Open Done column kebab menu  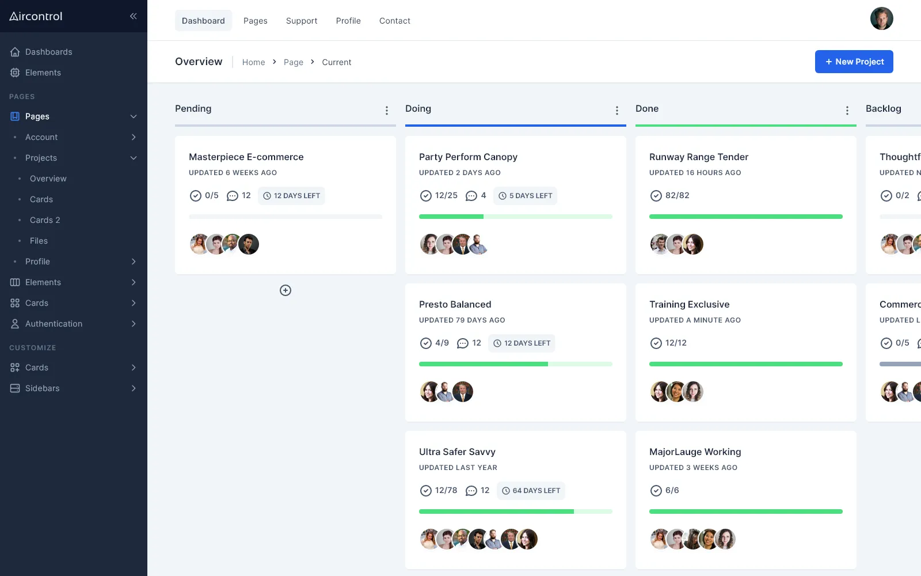(847, 111)
